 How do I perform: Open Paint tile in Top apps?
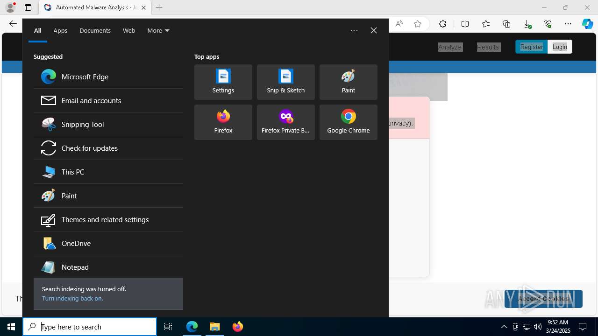[x=349, y=82]
